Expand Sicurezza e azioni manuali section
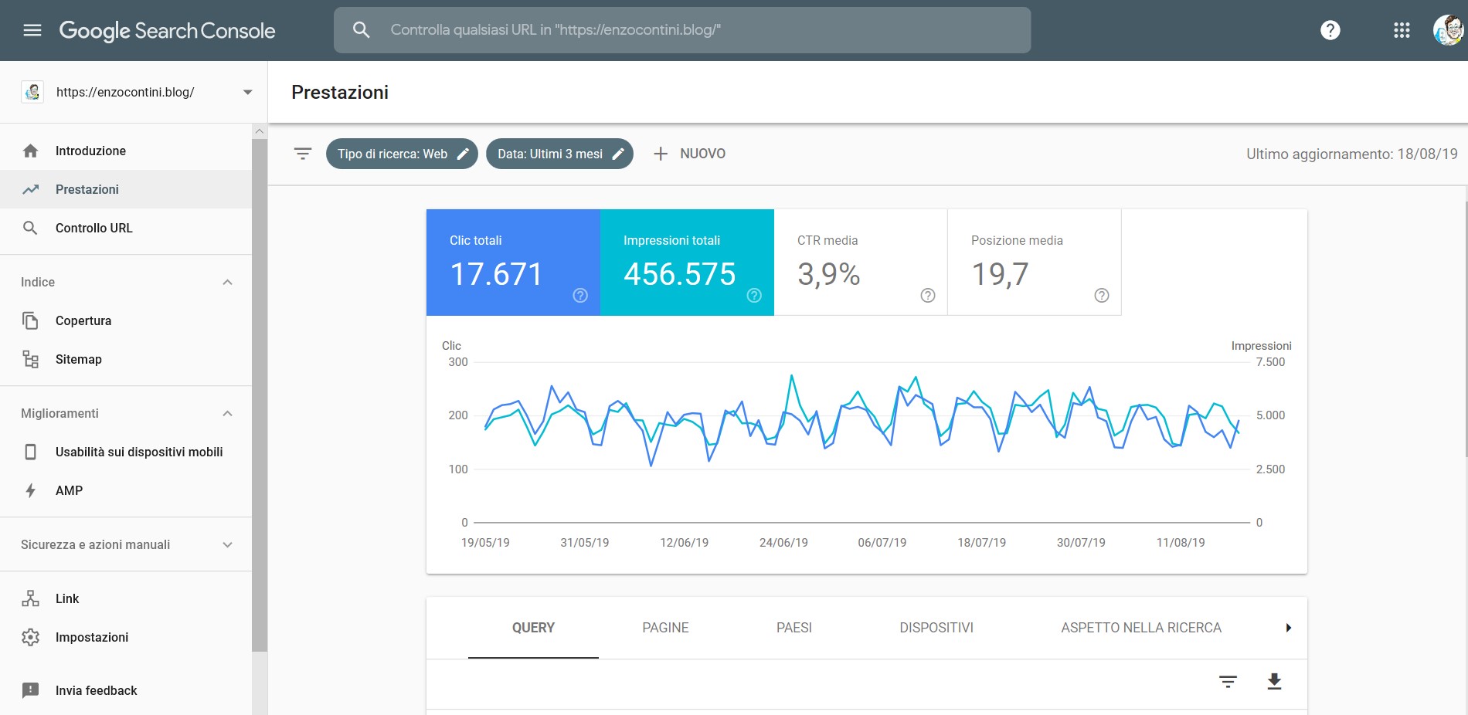The image size is (1468, 715). [227, 544]
